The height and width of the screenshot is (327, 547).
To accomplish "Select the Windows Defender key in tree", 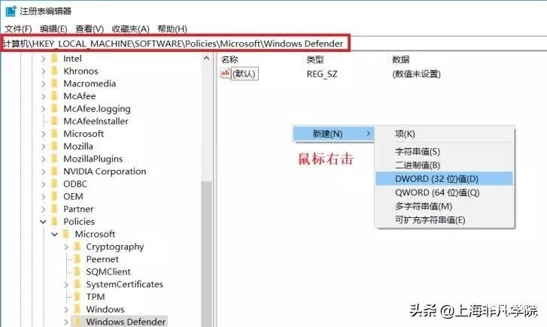I will (126, 322).
